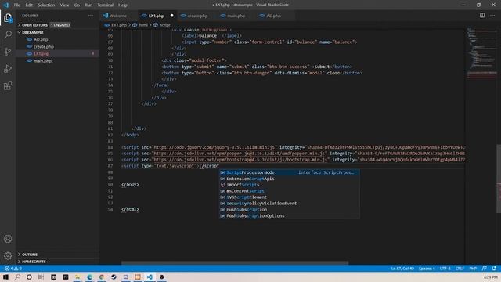Change indentation via Spaces: 4

tap(427, 269)
